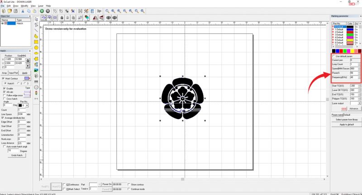Select the bitmap image import tool
The height and width of the screenshot is (195, 362).
point(36,70)
